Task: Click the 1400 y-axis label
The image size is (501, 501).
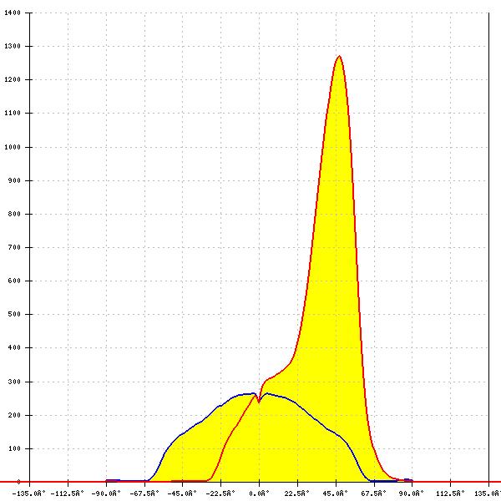Action: pos(13,13)
